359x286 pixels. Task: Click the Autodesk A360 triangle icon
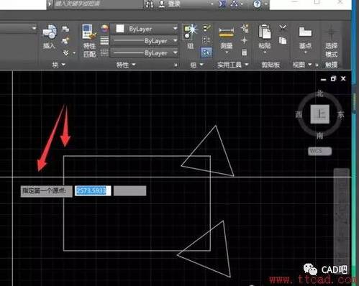235,4
